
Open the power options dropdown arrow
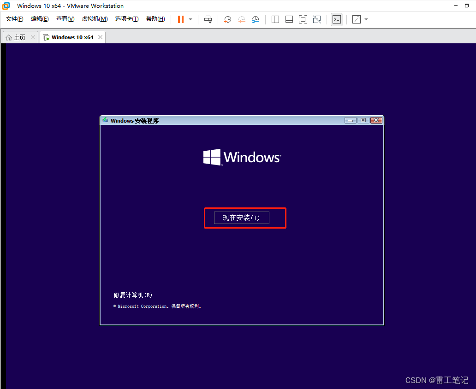pos(190,19)
